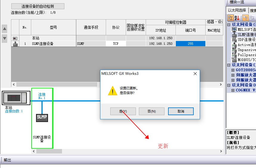256x168 pixels.
Task: Click the TCP protocol cell
Action: [x=116, y=44]
